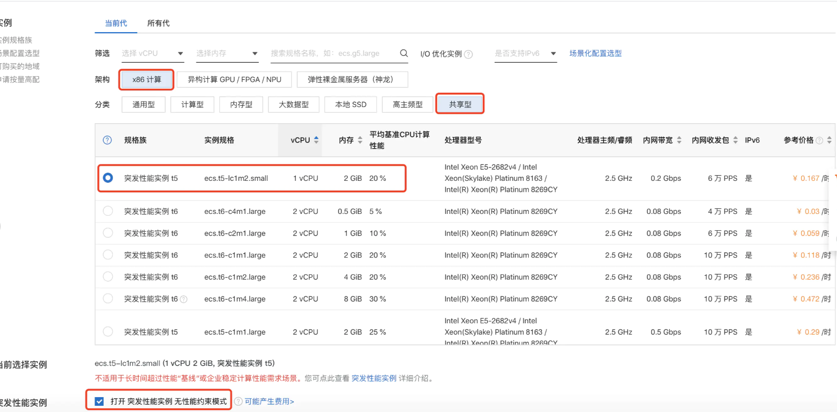Open the 选择 vCPU dropdown
Image resolution: width=837 pixels, height=412 pixels.
pyautogui.click(x=153, y=54)
